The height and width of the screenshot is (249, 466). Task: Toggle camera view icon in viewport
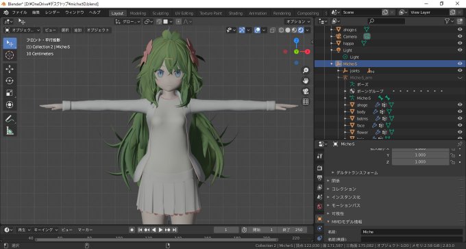[306, 91]
